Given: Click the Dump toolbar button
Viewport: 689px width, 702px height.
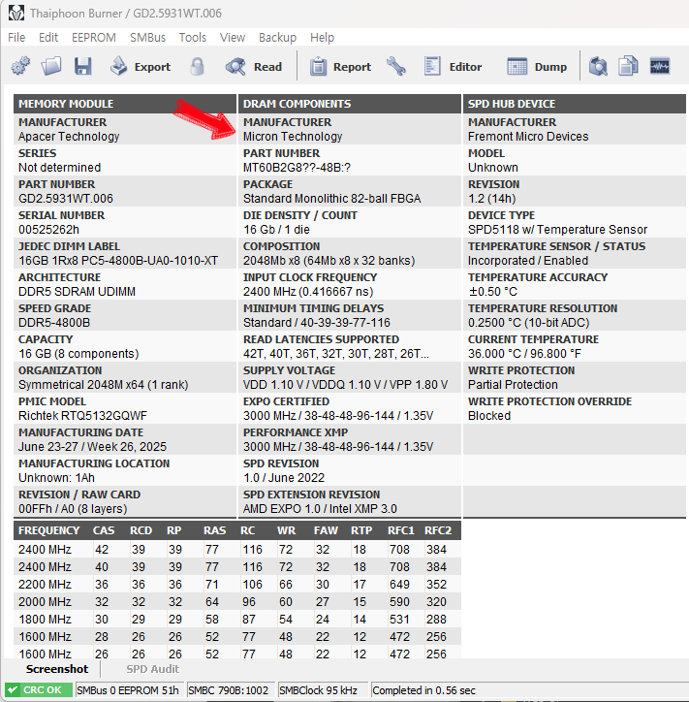Looking at the screenshot, I should point(537,66).
